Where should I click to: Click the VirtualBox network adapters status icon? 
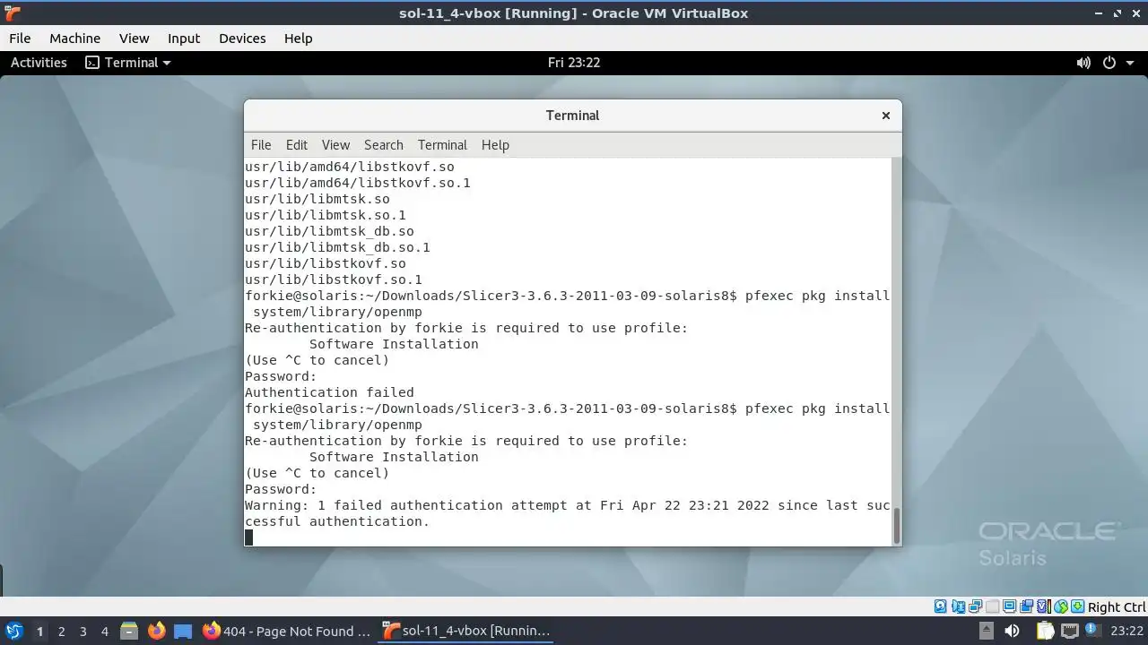coord(975,606)
